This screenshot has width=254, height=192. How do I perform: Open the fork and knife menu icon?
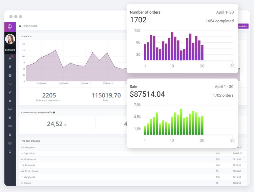click(x=10, y=67)
